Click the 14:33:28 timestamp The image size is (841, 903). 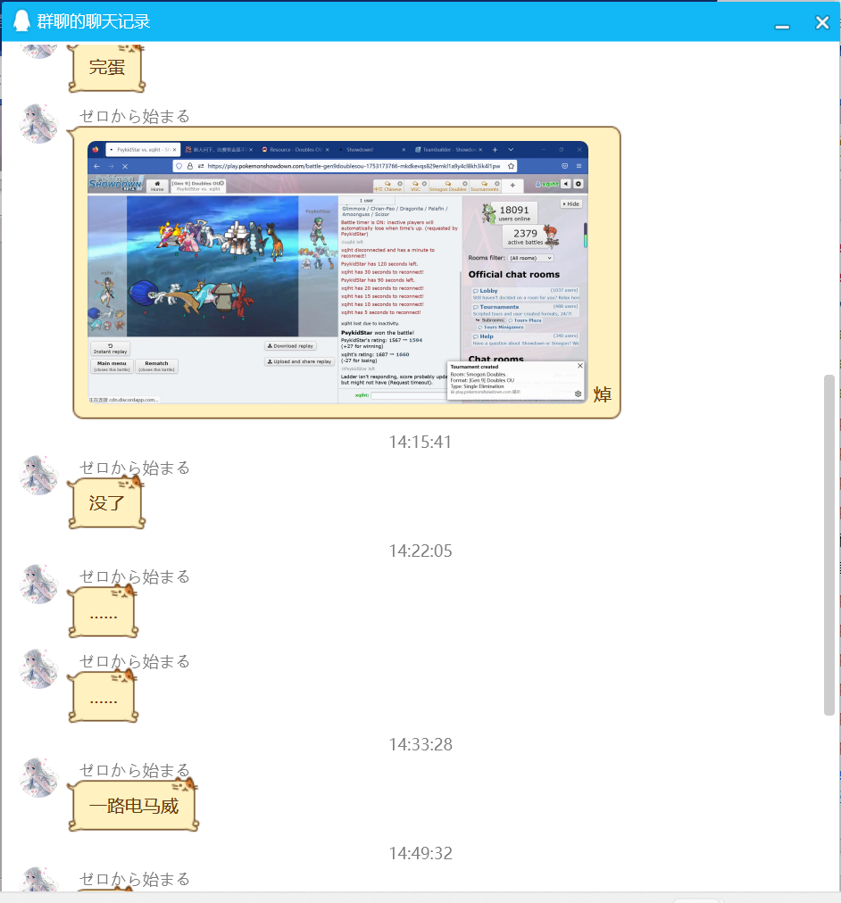pyautogui.click(x=420, y=745)
